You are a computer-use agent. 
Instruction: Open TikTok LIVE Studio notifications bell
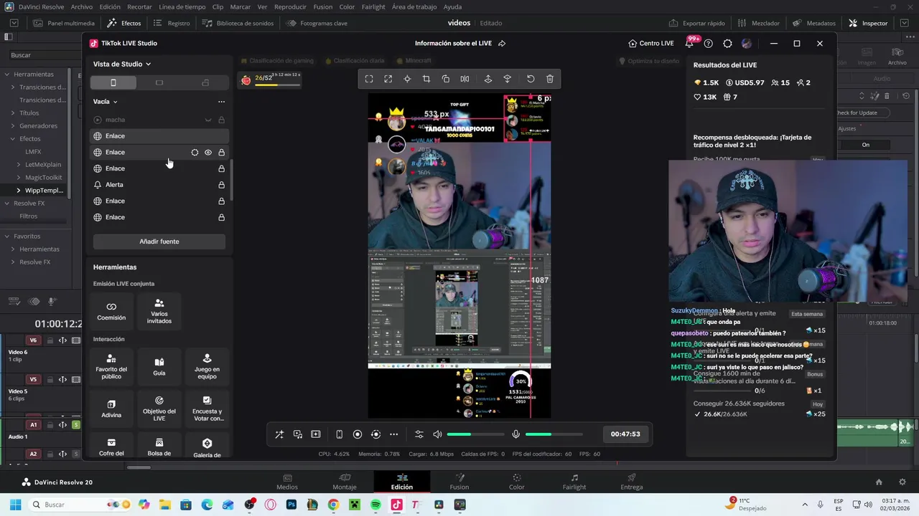point(689,43)
